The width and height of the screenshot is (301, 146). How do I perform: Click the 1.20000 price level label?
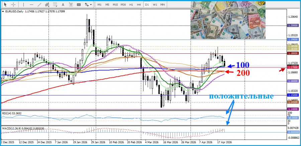293,25
